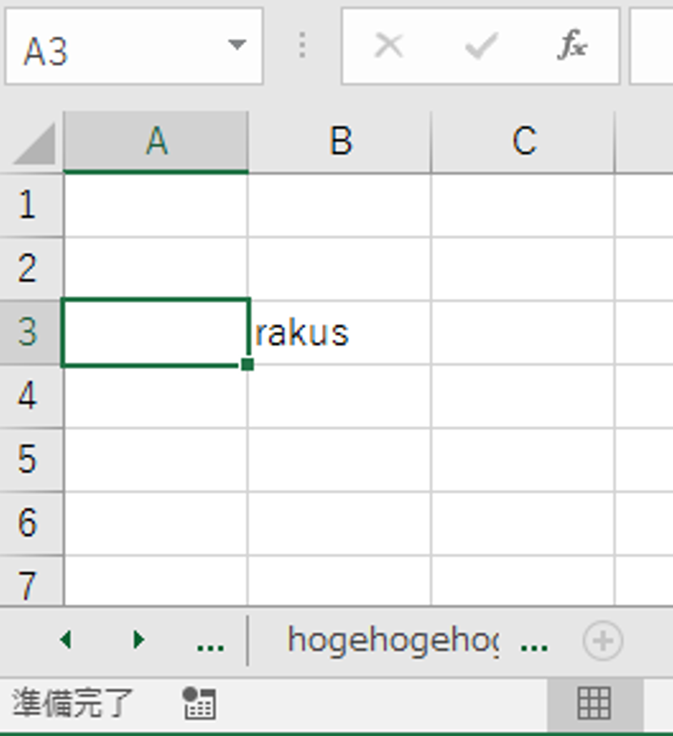Click the cell containing rakus
Viewport: 673px width, 736px height.
tap(339, 333)
